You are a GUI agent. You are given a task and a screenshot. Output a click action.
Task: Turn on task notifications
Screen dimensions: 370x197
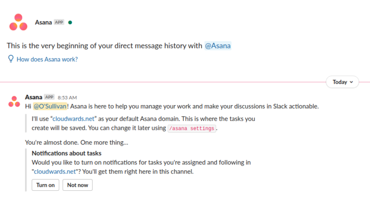point(45,185)
